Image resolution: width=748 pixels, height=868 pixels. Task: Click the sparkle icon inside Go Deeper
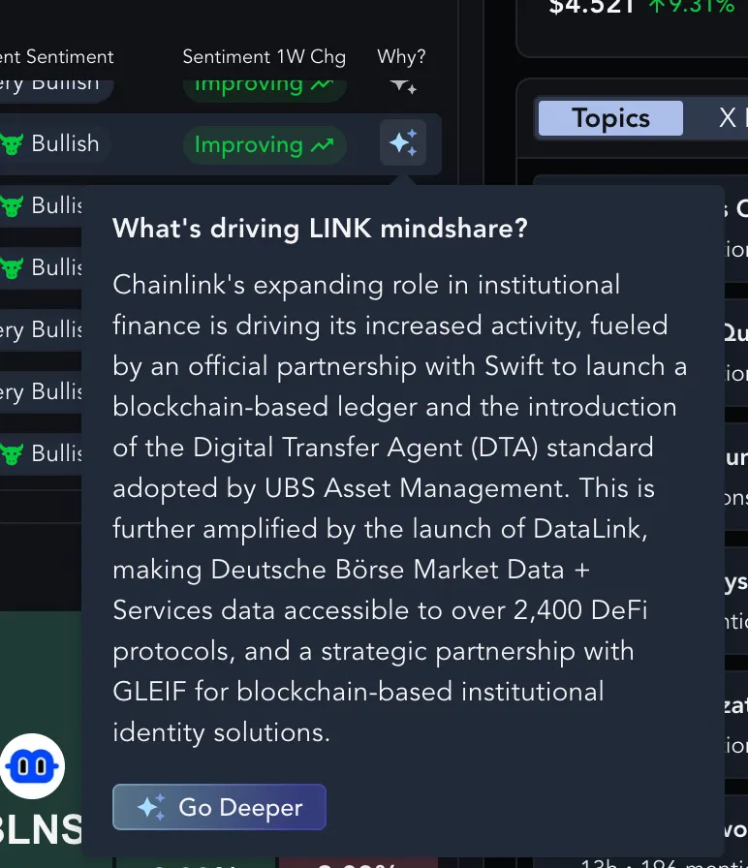(151, 807)
